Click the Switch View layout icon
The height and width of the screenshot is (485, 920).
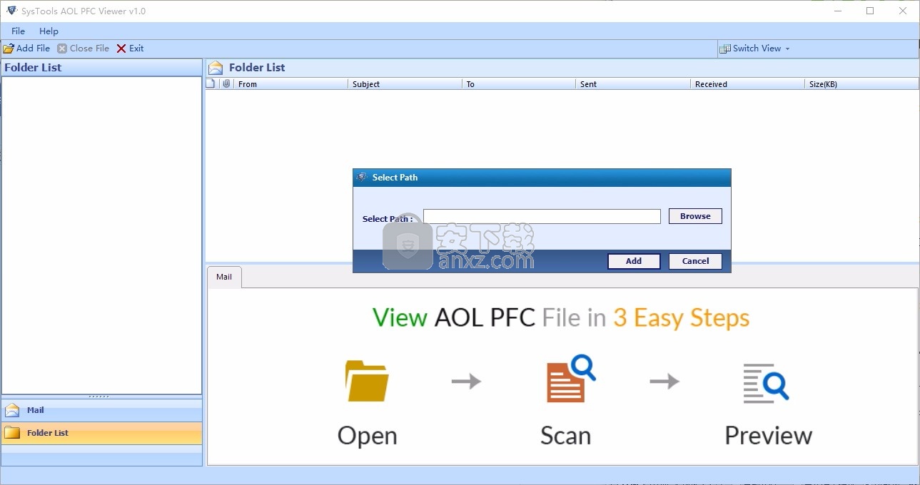(x=726, y=48)
